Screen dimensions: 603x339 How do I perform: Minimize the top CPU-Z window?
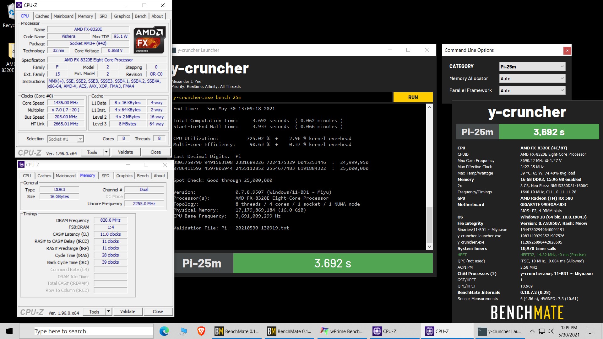[126, 5]
